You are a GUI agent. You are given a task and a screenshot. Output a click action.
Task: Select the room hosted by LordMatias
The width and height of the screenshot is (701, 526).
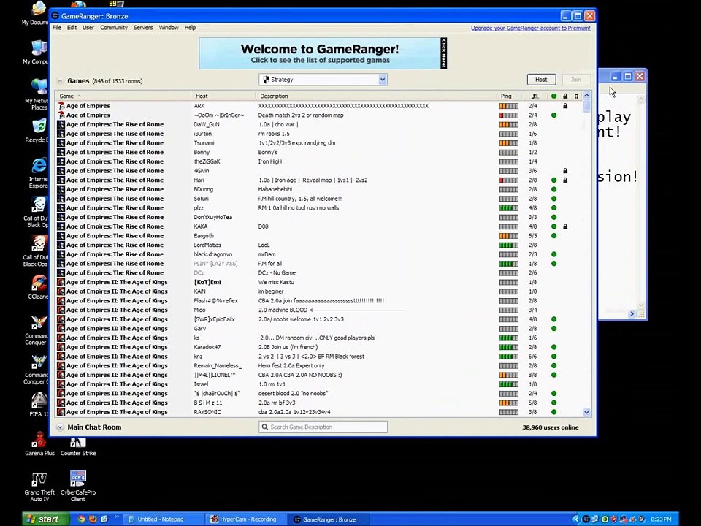[x=320, y=245]
